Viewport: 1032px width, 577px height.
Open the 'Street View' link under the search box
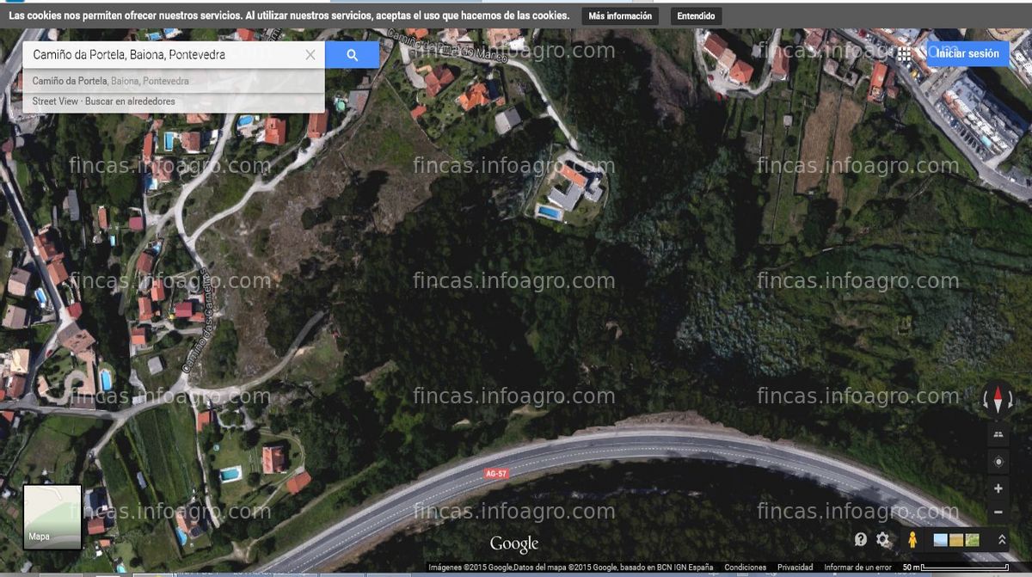[x=55, y=101]
